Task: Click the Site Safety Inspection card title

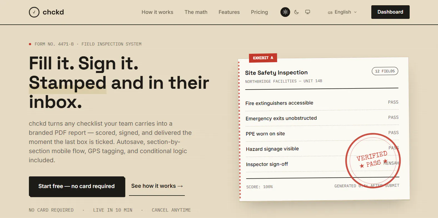Action: point(276,73)
